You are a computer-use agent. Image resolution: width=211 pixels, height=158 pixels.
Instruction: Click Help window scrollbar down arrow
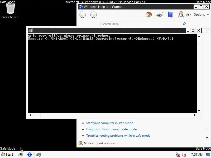coord(207,137)
